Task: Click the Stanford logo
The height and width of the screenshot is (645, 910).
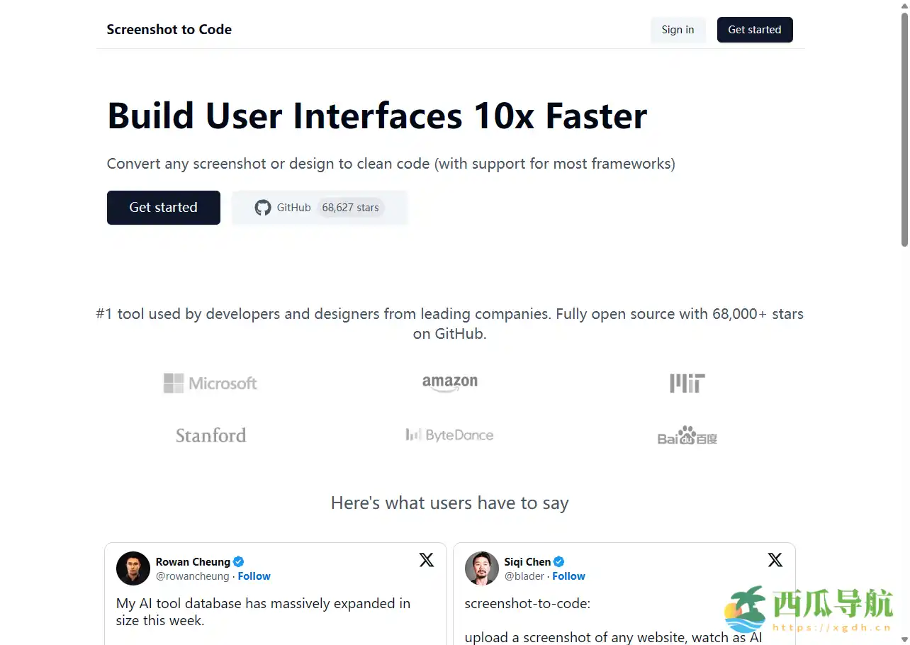Action: point(210,435)
